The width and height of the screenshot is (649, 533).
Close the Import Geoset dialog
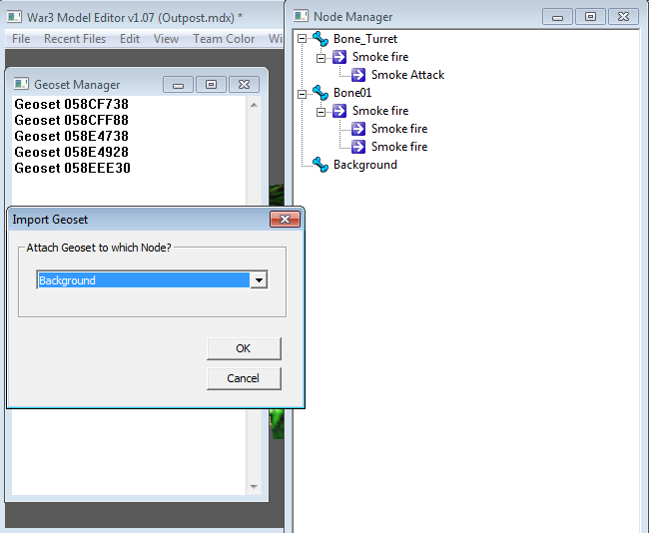285,219
